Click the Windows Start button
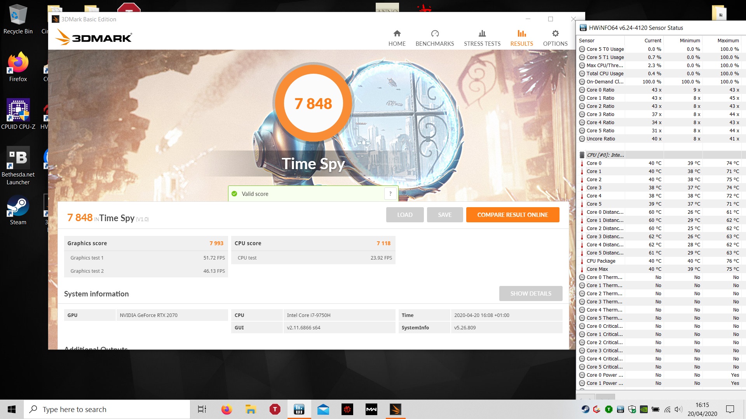This screenshot has width=746, height=419. tap(12, 409)
